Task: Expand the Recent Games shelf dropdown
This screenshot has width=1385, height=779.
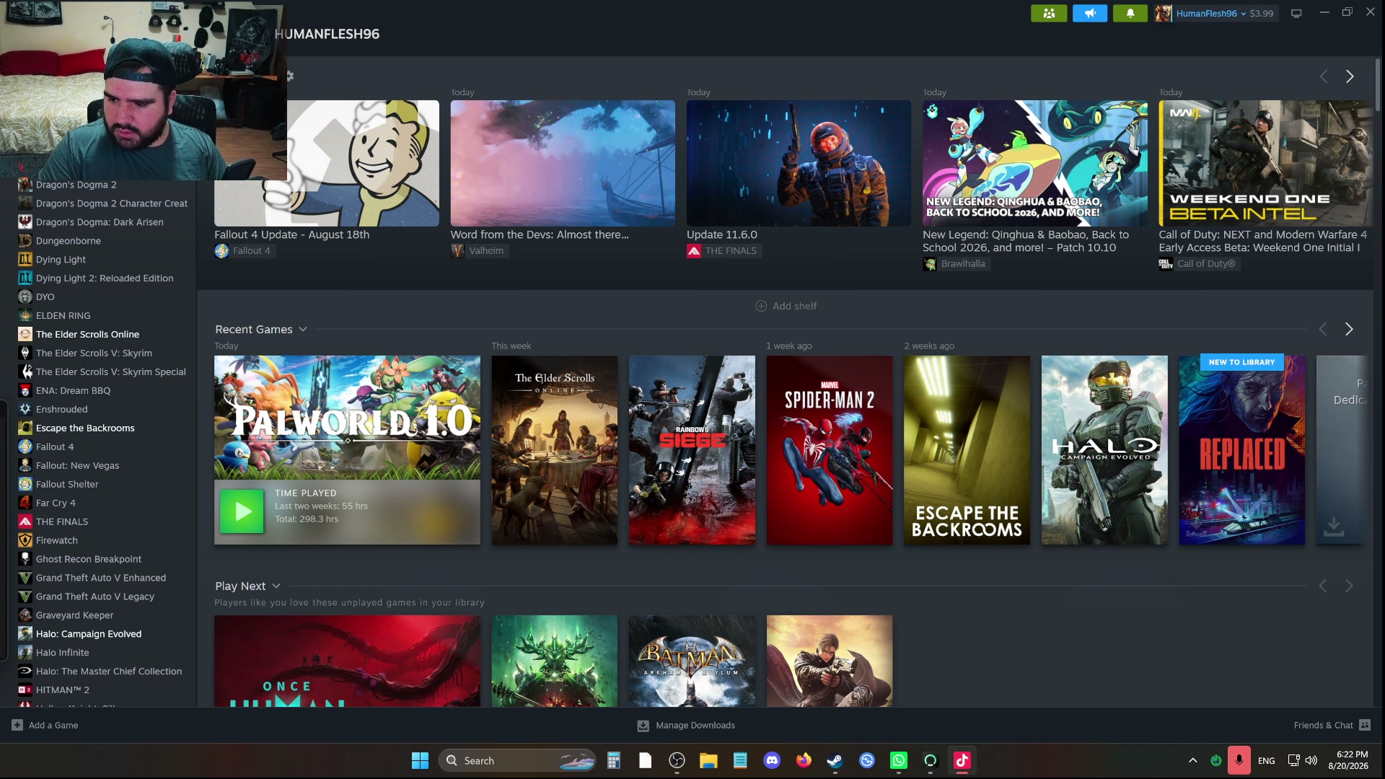Action: tap(303, 329)
